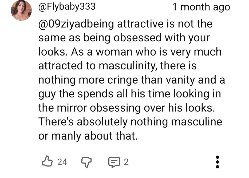Like the comment with thumbs up icon
This screenshot has height=178, width=249.
point(47,161)
